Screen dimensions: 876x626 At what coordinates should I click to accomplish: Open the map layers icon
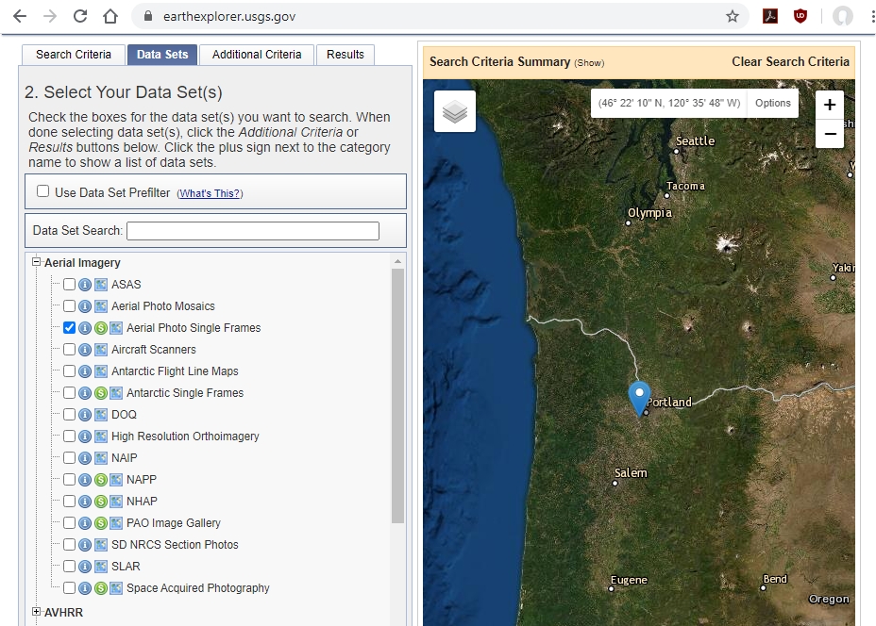point(455,112)
